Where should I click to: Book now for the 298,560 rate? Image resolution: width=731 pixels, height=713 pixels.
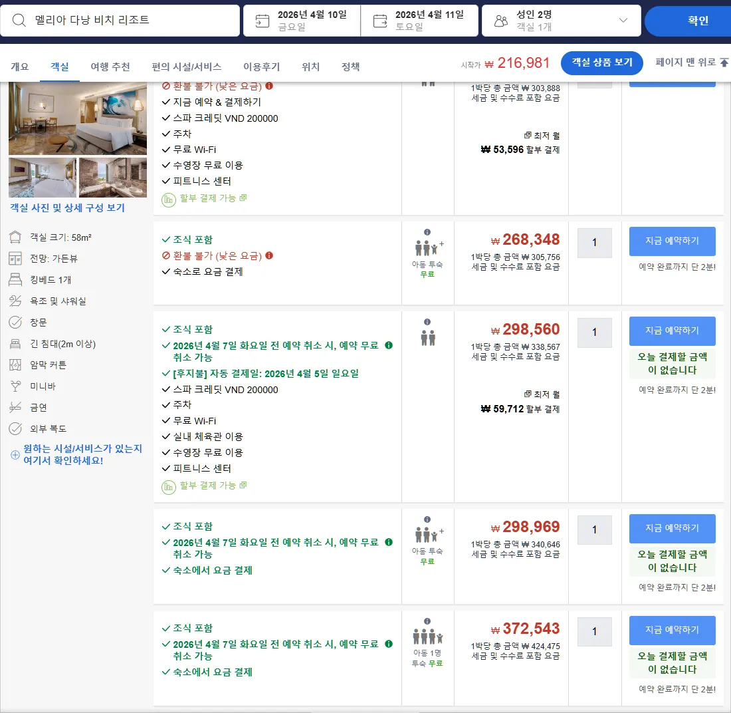673,331
